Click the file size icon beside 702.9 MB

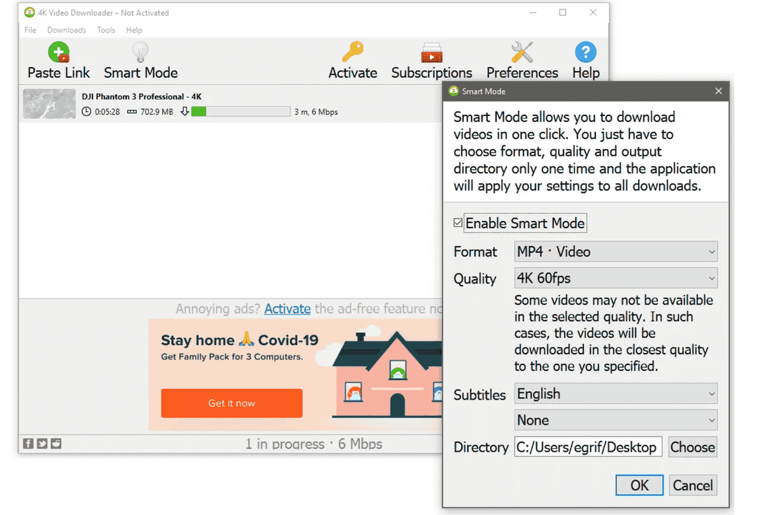(132, 112)
